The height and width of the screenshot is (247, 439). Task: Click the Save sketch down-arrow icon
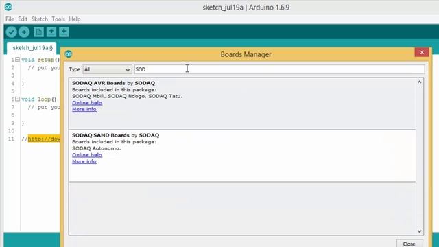(x=64, y=32)
